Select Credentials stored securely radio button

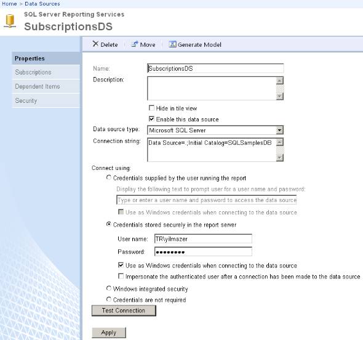(108, 224)
